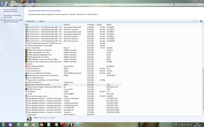Click the back navigation arrow
Screen dimensions: 204x127
[2, 5]
